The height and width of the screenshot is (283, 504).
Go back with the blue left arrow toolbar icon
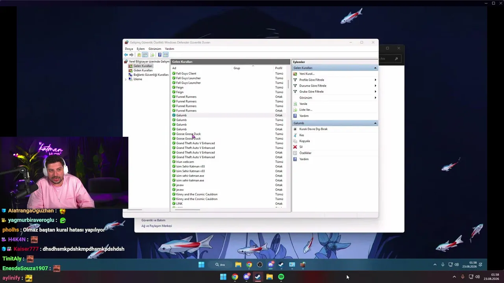coord(126,55)
